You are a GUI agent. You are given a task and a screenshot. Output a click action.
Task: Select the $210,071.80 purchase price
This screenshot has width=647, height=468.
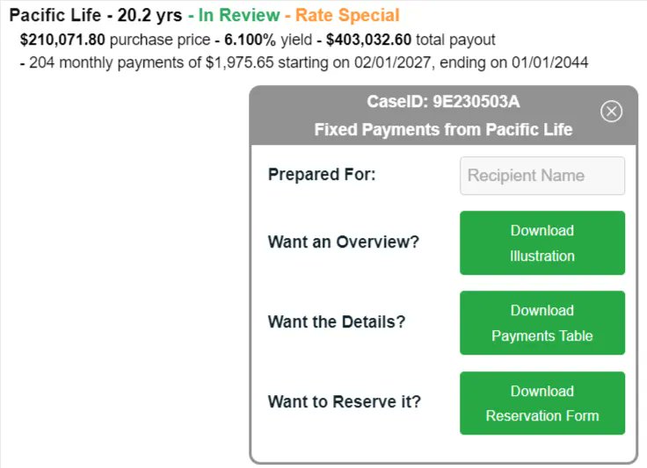coord(62,40)
